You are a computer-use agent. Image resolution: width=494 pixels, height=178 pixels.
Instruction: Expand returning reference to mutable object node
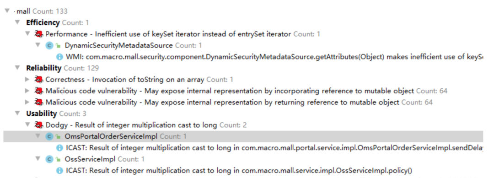tap(28, 102)
